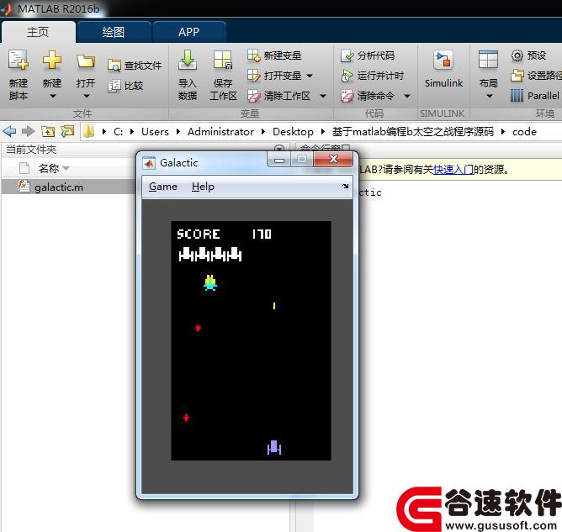562x532 pixels.
Task: Open Preferences (预设) gear icon
Action: pyautogui.click(x=517, y=55)
